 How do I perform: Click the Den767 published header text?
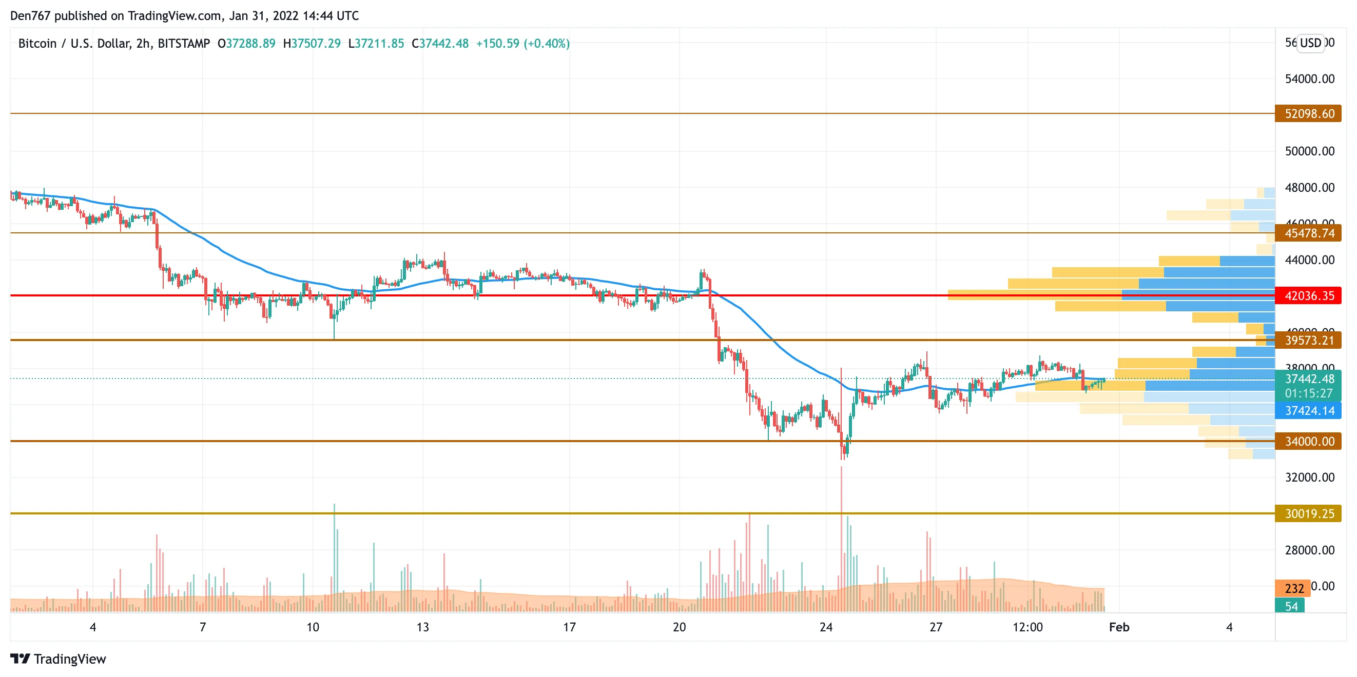(184, 15)
